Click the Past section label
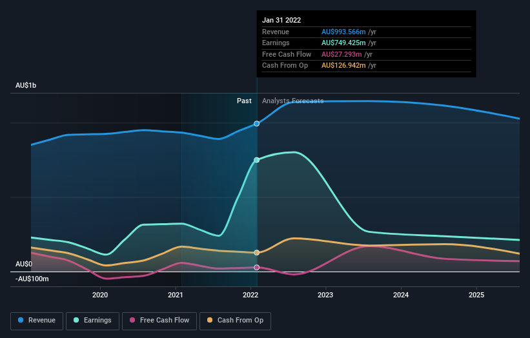Screen dimensions: 530x338 tap(244, 101)
